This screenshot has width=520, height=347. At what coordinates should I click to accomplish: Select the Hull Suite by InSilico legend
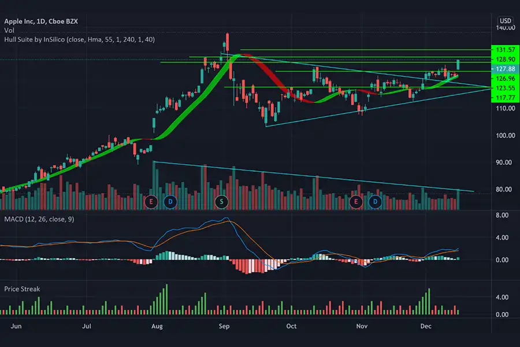coord(80,39)
